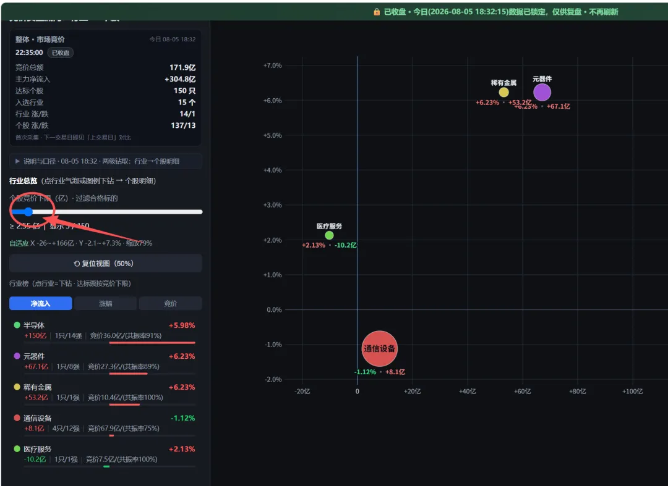
Task: Click the 元器件 purple legend dot
Action: coord(17,356)
